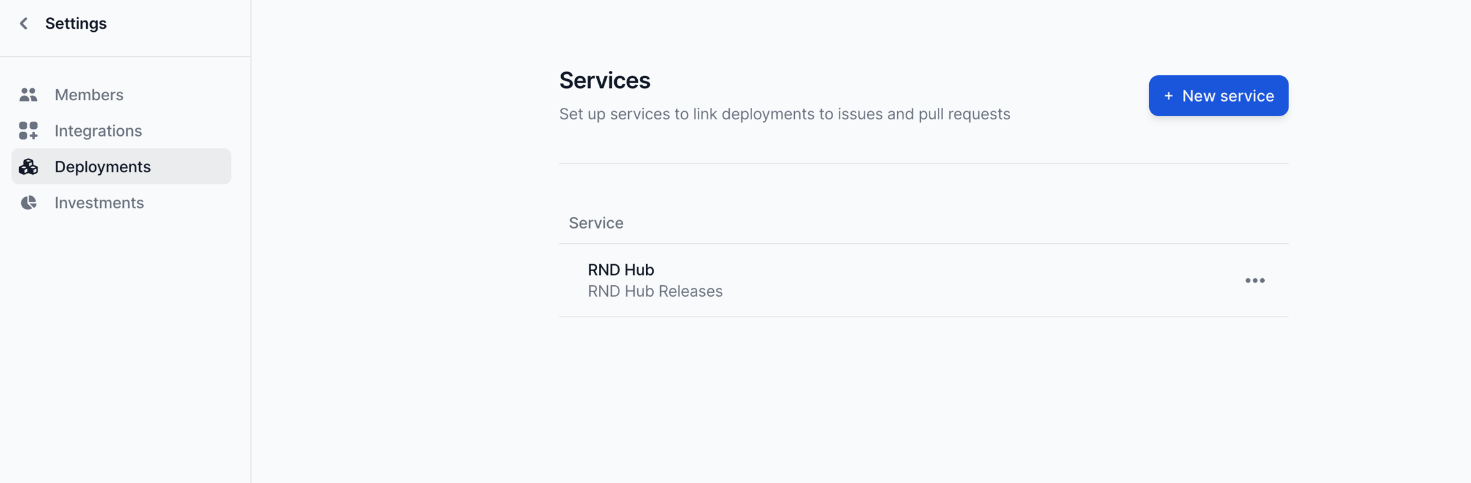This screenshot has height=483, width=1471.
Task: Switch to the Investments section
Action: tap(99, 203)
